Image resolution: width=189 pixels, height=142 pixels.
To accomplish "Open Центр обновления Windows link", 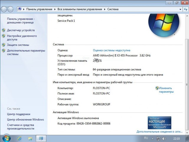I will pyautogui.click(x=25, y=120).
